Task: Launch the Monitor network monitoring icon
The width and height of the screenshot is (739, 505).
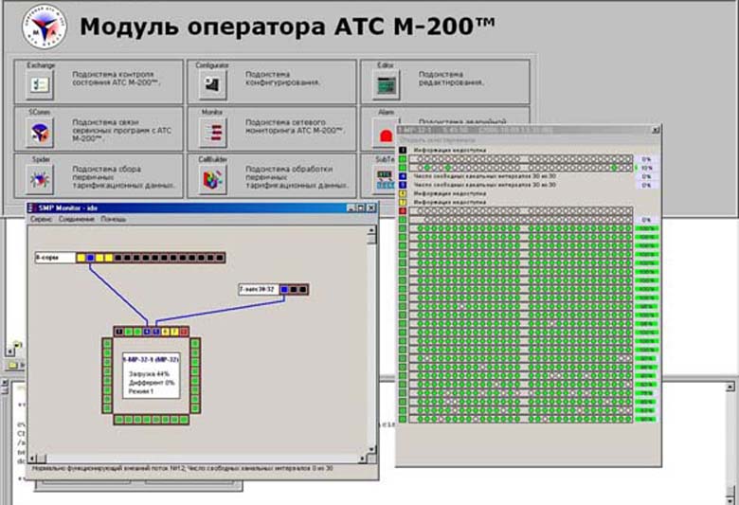Action: [x=212, y=133]
